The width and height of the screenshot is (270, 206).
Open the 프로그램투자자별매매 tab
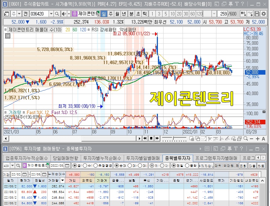click(x=216, y=158)
